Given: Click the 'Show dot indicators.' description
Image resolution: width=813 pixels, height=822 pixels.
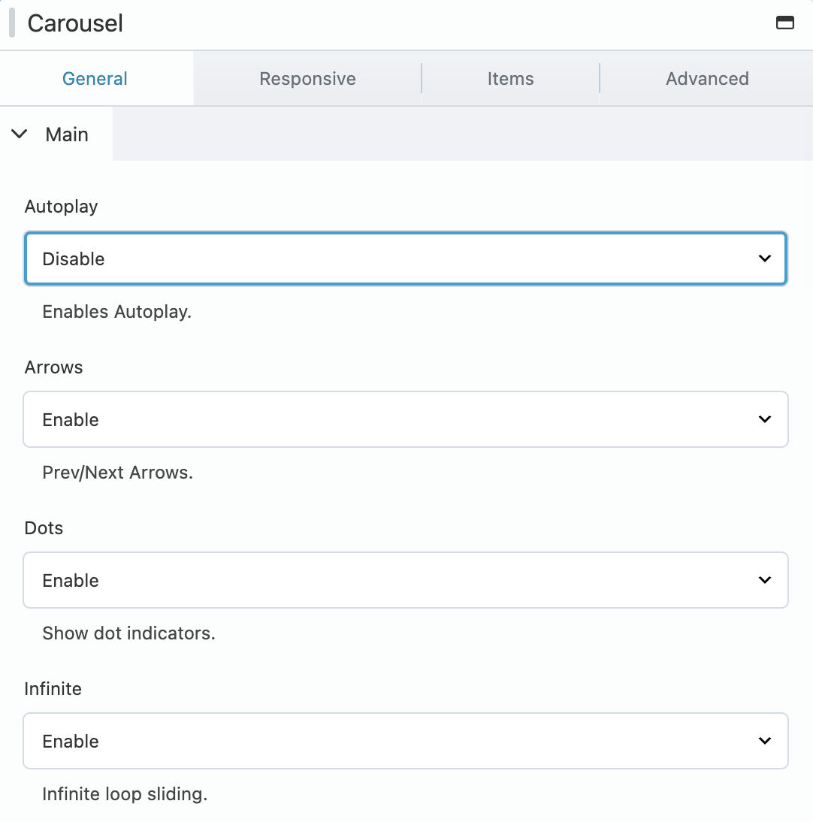Looking at the screenshot, I should tap(129, 633).
